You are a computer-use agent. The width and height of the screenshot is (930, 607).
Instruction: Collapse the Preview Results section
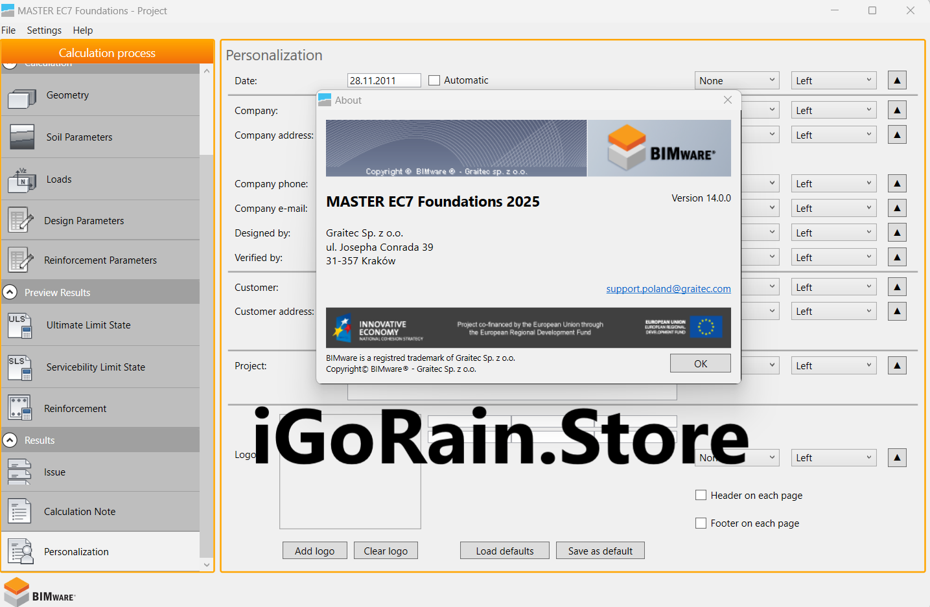(x=10, y=292)
